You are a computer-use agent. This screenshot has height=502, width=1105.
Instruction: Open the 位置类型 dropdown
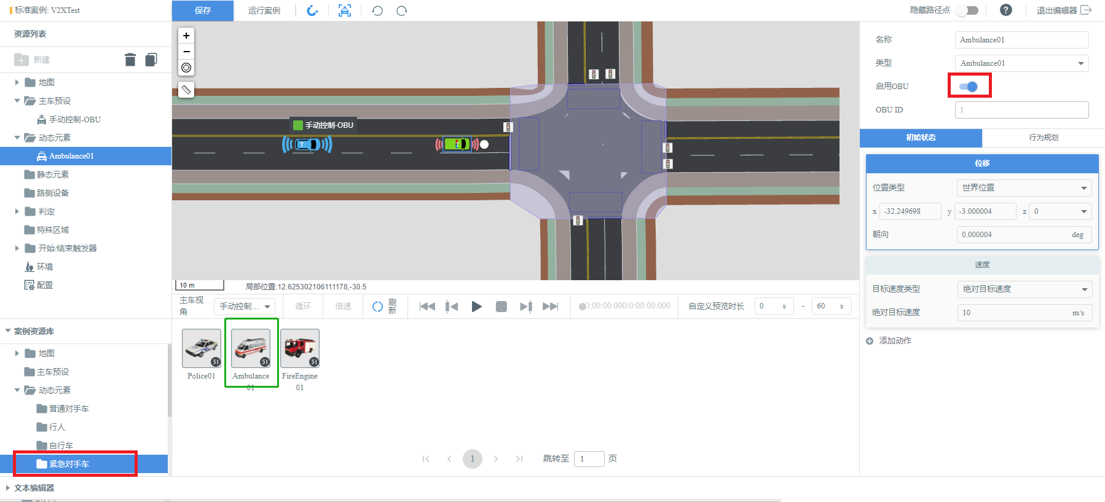point(1024,188)
